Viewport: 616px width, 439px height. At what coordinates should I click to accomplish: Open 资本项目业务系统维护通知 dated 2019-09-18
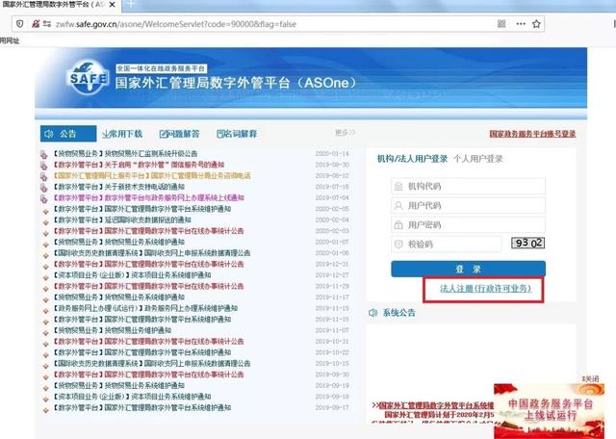point(133,397)
